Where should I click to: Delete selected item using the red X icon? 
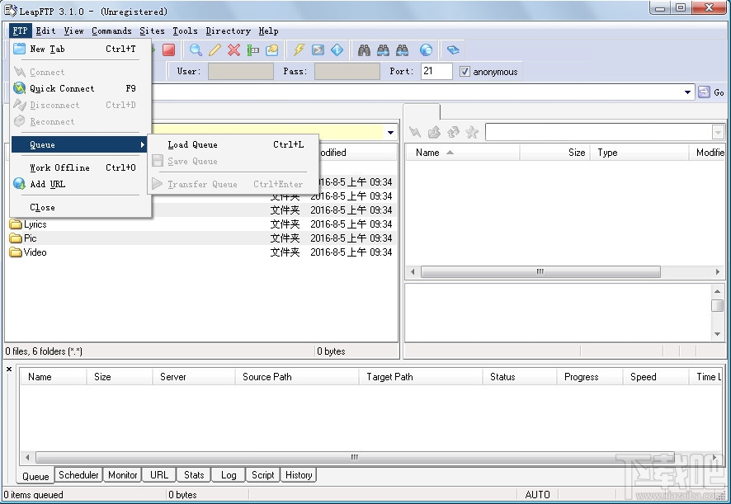click(232, 49)
